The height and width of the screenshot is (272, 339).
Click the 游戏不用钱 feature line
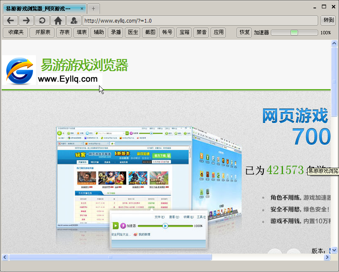click(301, 221)
